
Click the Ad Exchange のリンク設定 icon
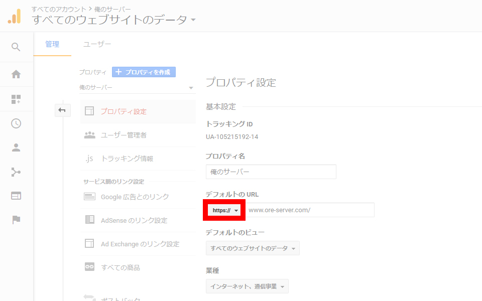coord(89,243)
